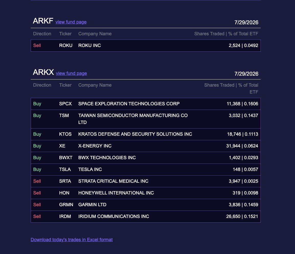
Task: Open the ARKX view fund page link
Action: coord(71,73)
